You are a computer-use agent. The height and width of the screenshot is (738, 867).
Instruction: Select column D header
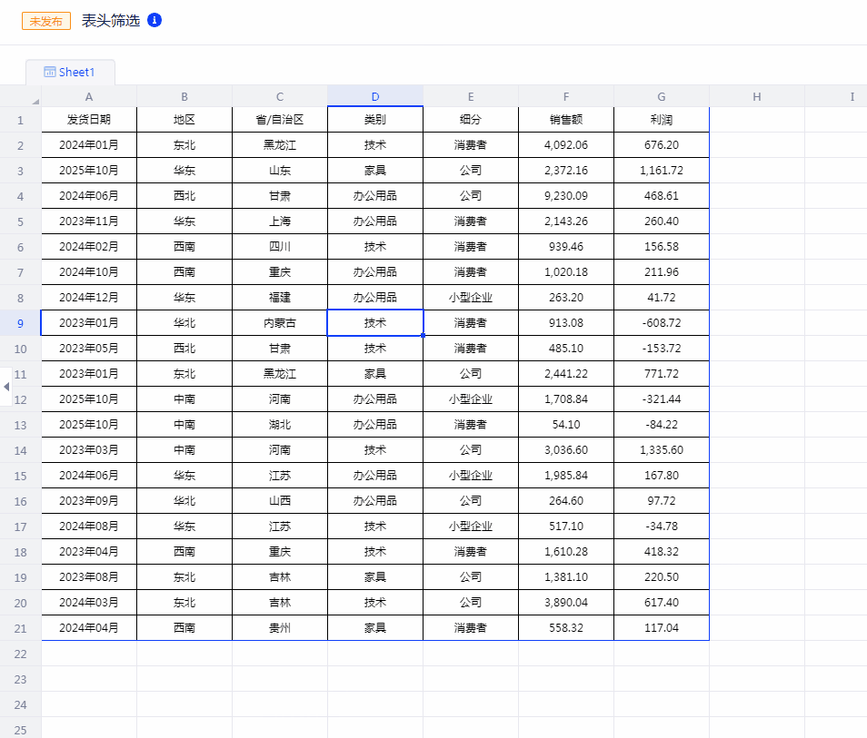[x=374, y=96]
